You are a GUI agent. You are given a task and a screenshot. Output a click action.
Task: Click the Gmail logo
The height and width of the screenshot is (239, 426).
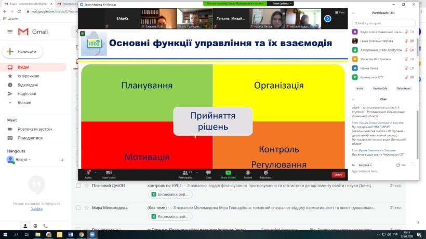point(33,32)
